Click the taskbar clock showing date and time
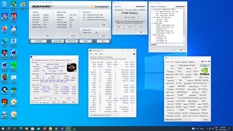Screen dimensions: 233x131 point(223,128)
